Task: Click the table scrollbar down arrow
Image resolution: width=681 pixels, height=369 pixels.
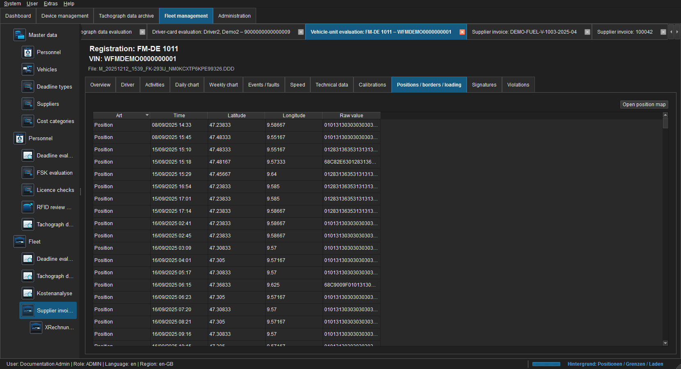Action: point(665,343)
